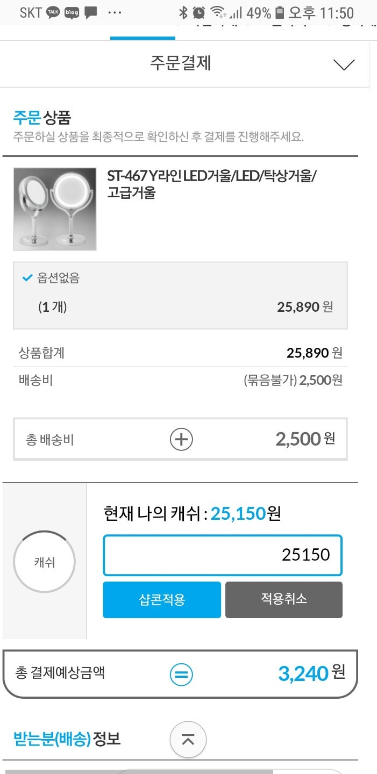Open the message notification icon
The height and width of the screenshot is (774, 377).
[x=91, y=12]
